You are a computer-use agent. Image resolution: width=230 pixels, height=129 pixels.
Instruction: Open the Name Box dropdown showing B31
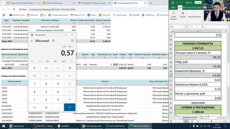183,27
